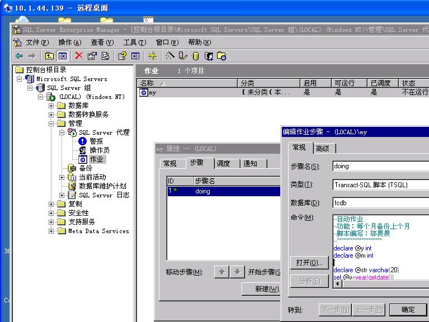
Task: Click move step down arrow button
Action: 237,272
